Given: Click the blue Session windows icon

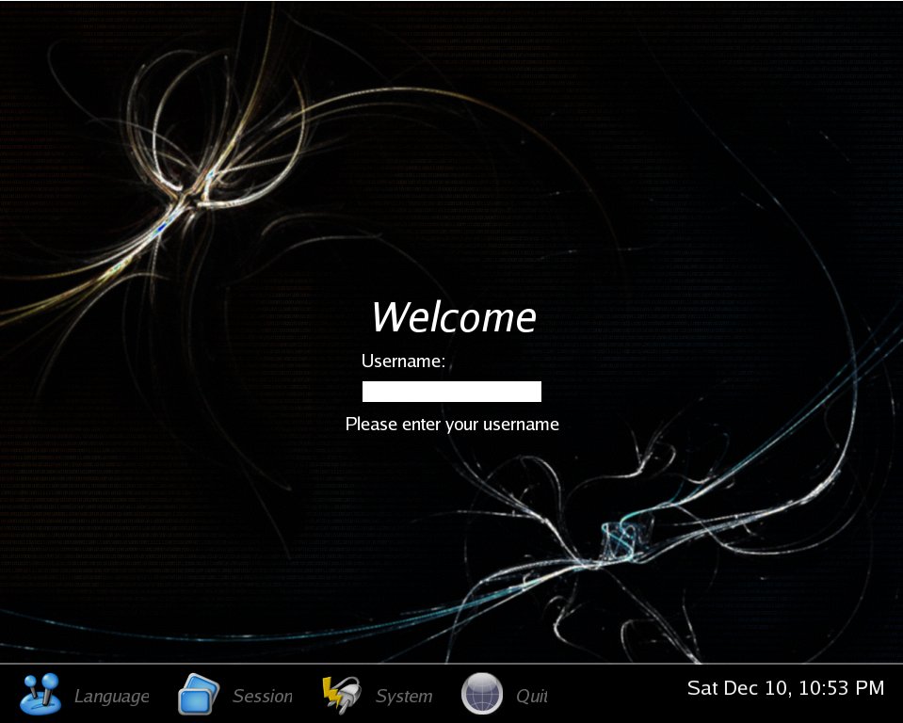Looking at the screenshot, I should click(x=199, y=695).
